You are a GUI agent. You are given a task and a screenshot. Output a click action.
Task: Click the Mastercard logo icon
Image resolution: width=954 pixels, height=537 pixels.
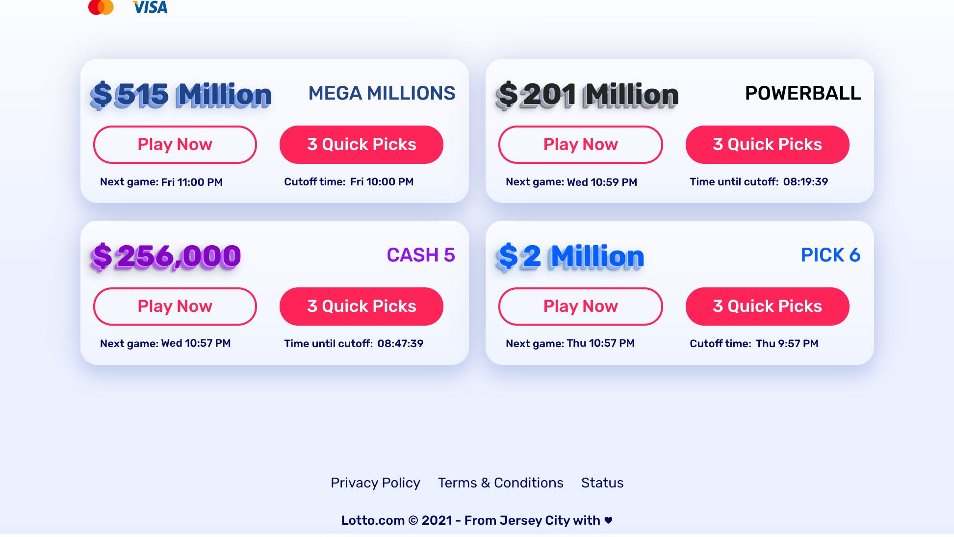(101, 7)
